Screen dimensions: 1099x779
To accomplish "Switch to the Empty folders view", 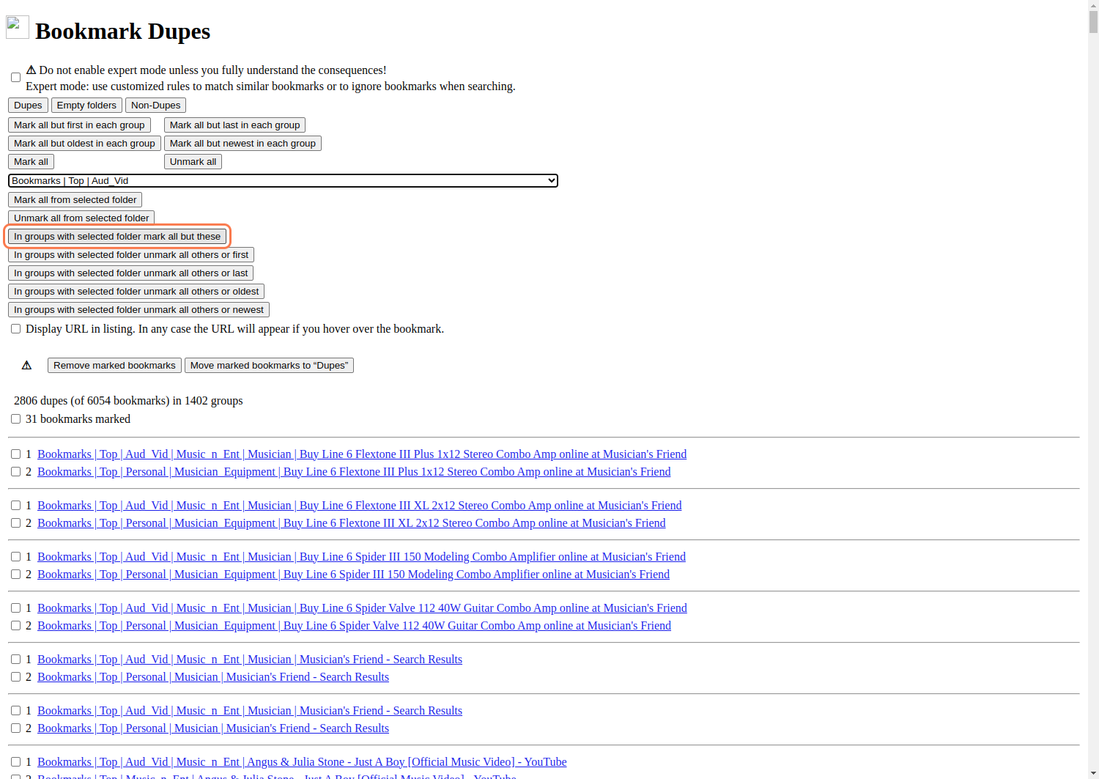I will pos(86,106).
